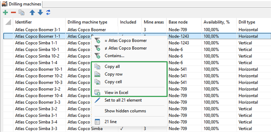
Task: Click the red minus remove machine icon
Action: click(13, 12)
